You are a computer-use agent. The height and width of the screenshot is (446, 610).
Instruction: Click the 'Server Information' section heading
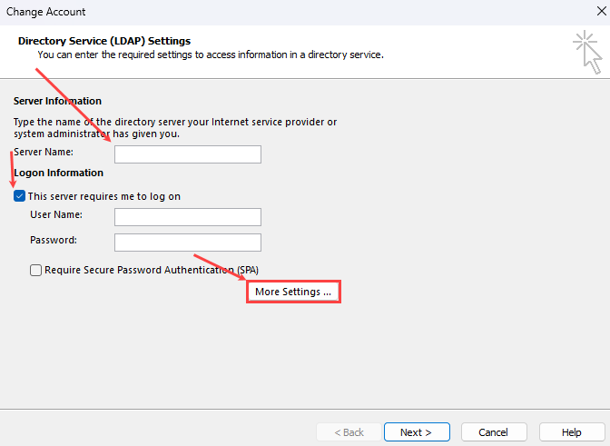click(x=58, y=101)
